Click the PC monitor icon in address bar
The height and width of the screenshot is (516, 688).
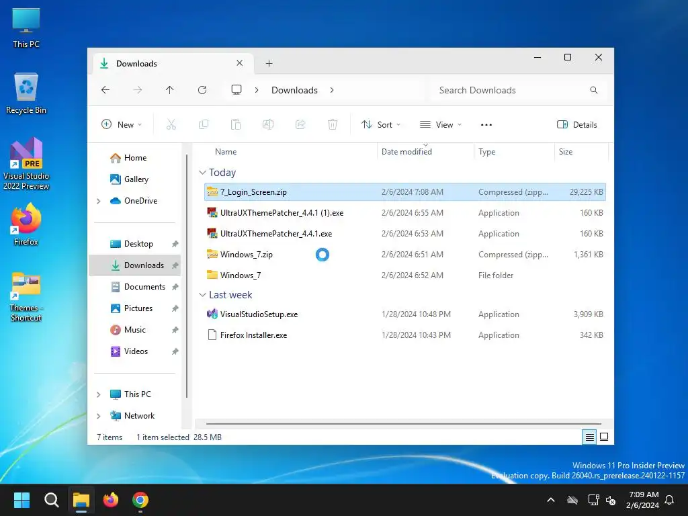pyautogui.click(x=236, y=90)
